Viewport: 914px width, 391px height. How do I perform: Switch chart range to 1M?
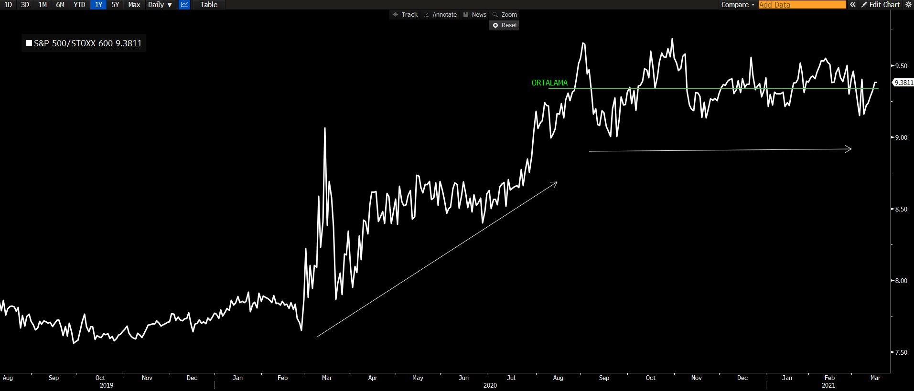(x=43, y=5)
